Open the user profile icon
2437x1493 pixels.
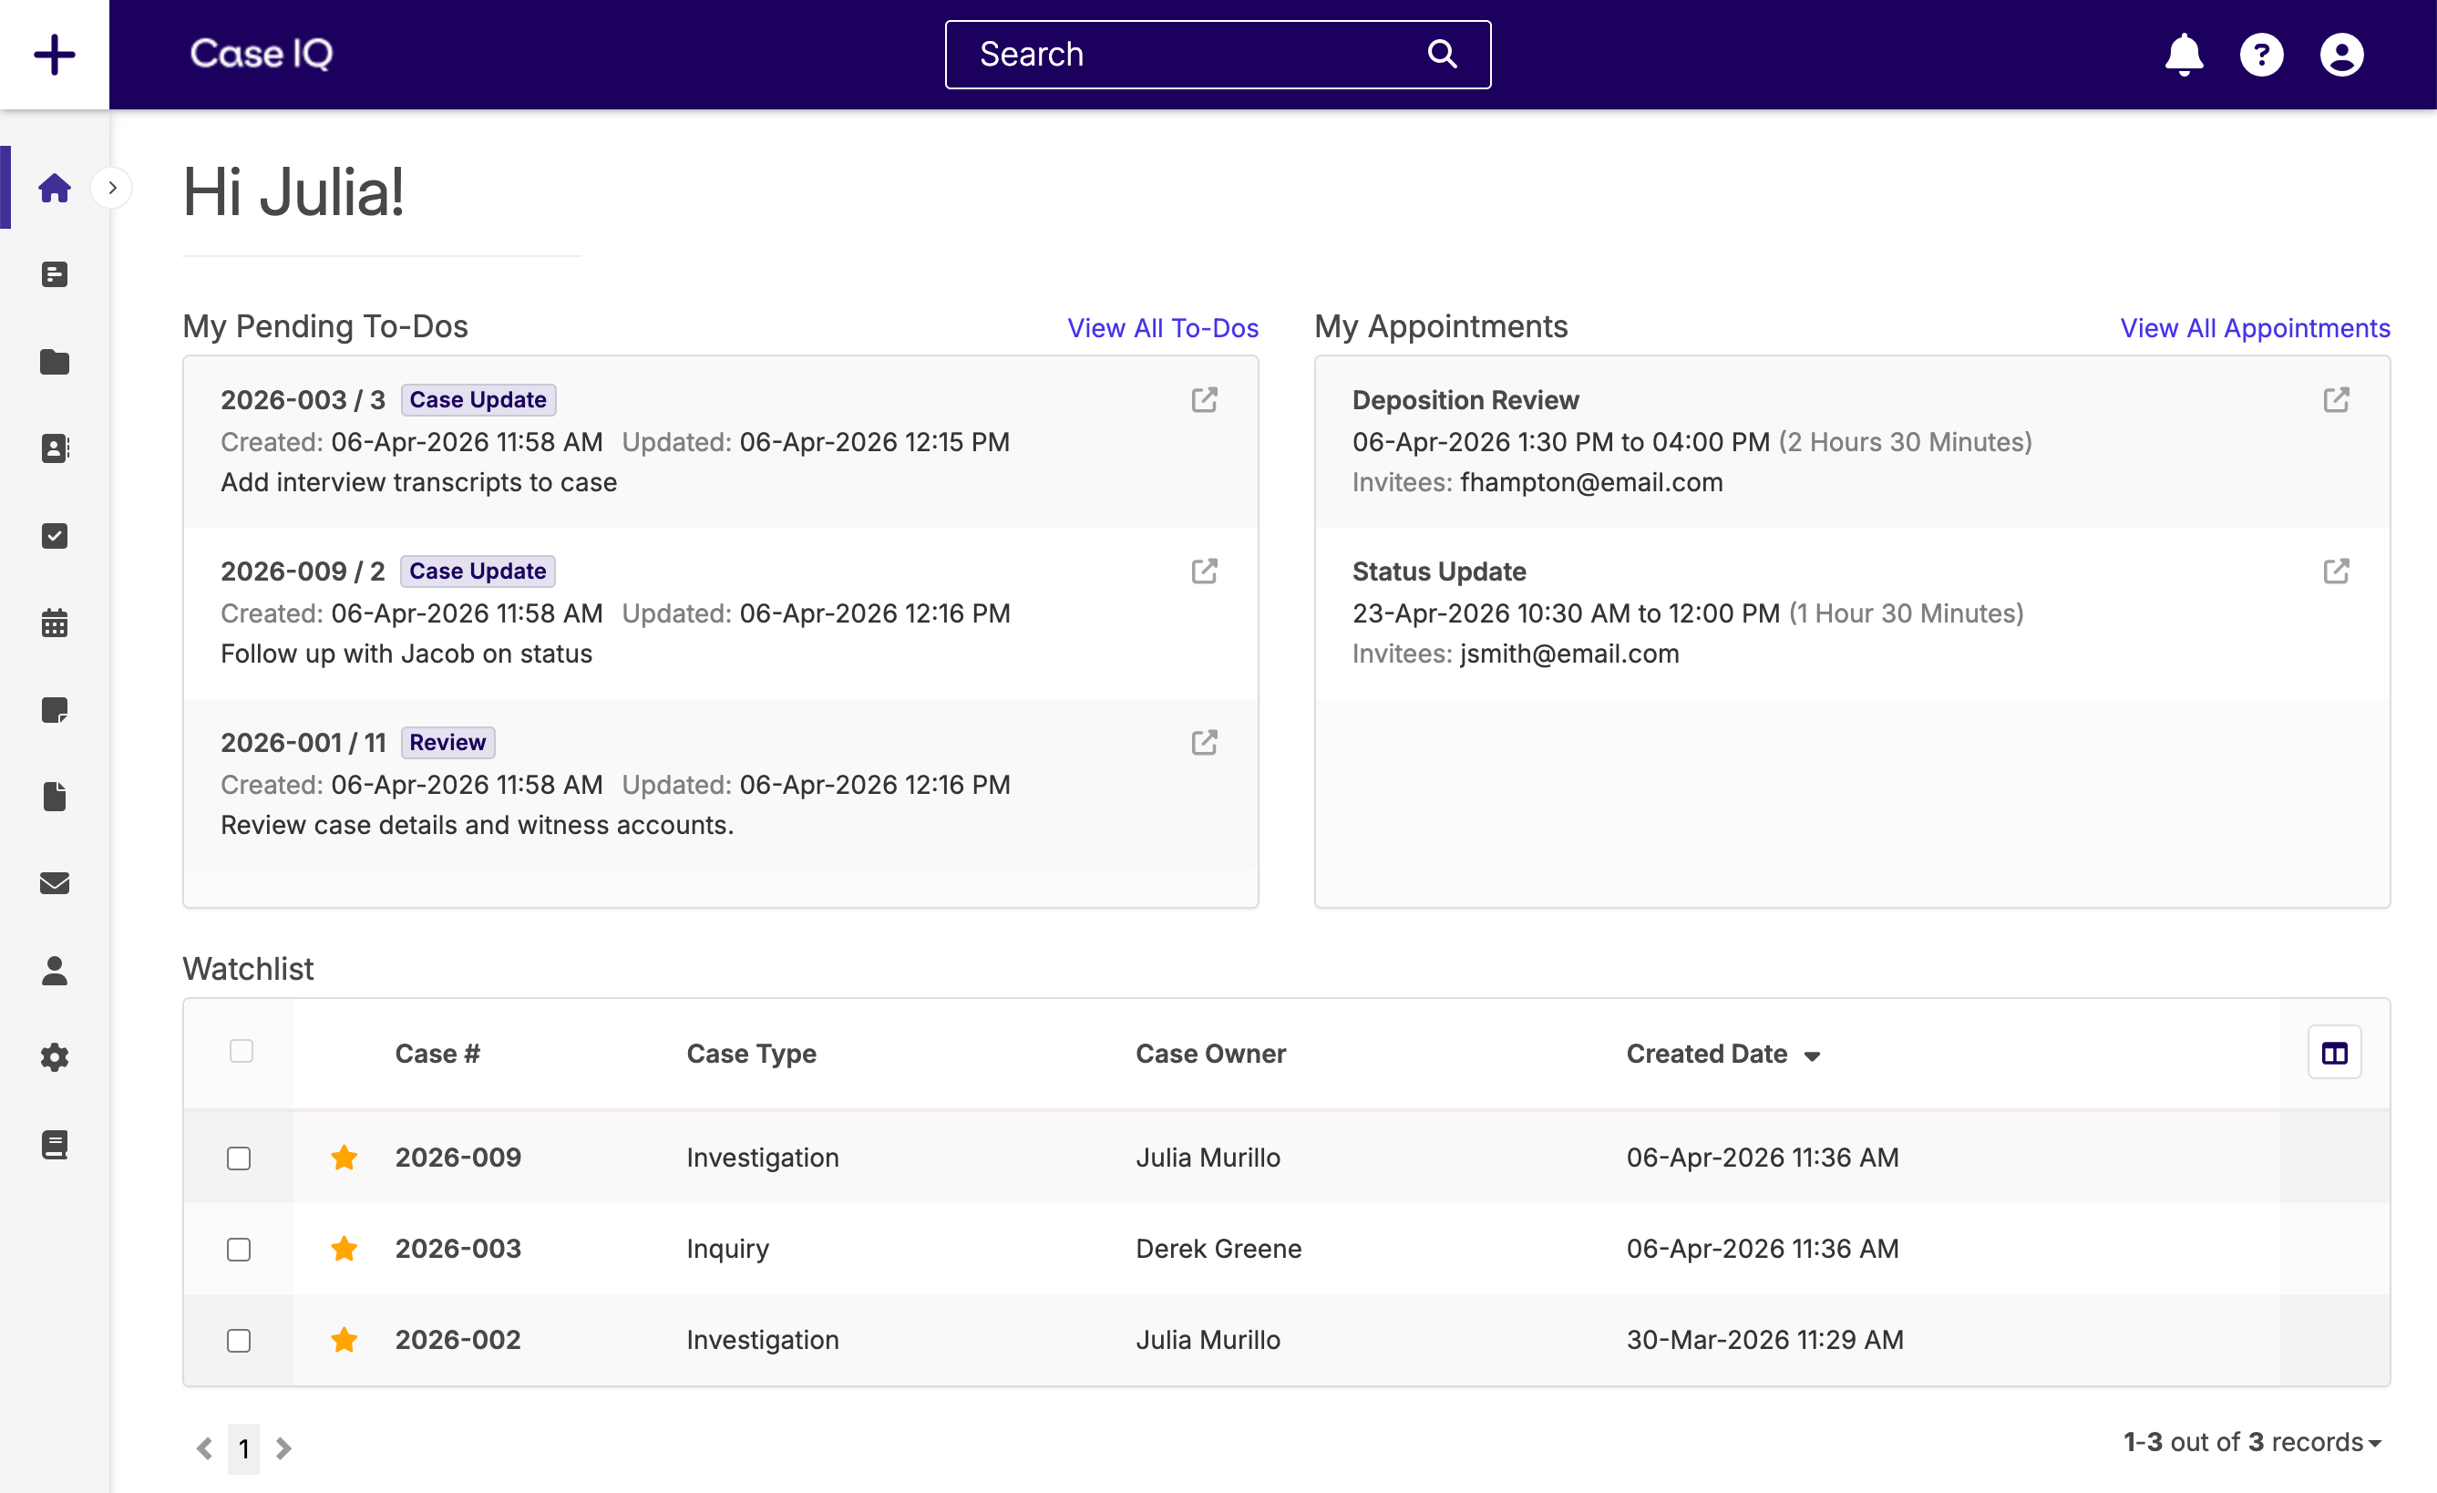coord(2341,55)
